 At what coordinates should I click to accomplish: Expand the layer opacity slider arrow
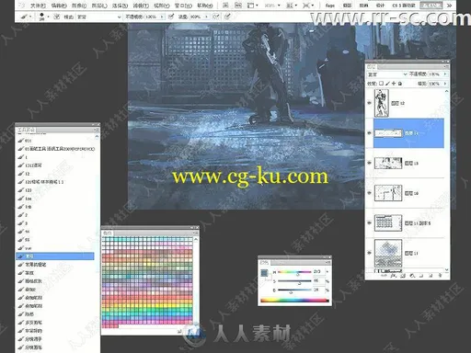tap(445, 74)
